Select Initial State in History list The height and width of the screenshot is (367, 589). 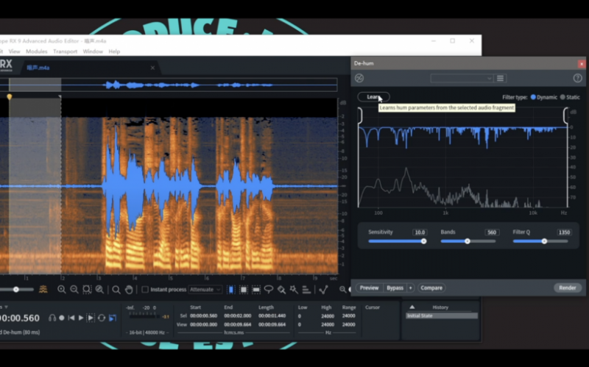(x=441, y=316)
